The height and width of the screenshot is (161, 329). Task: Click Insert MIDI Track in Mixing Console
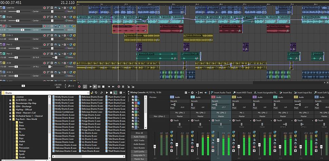(242, 93)
